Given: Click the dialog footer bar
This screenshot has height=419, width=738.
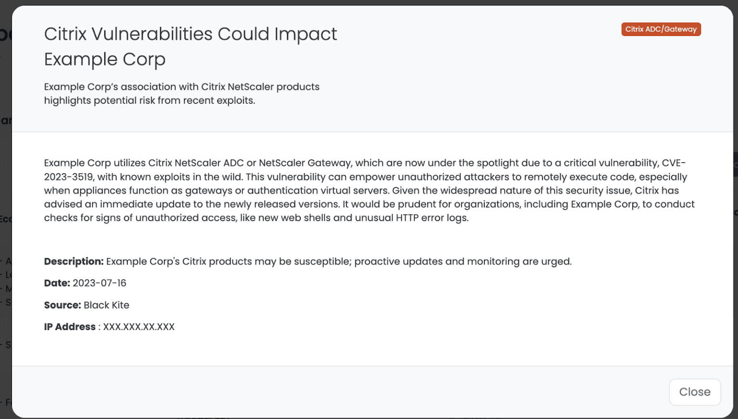Looking at the screenshot, I should [x=336, y=392].
